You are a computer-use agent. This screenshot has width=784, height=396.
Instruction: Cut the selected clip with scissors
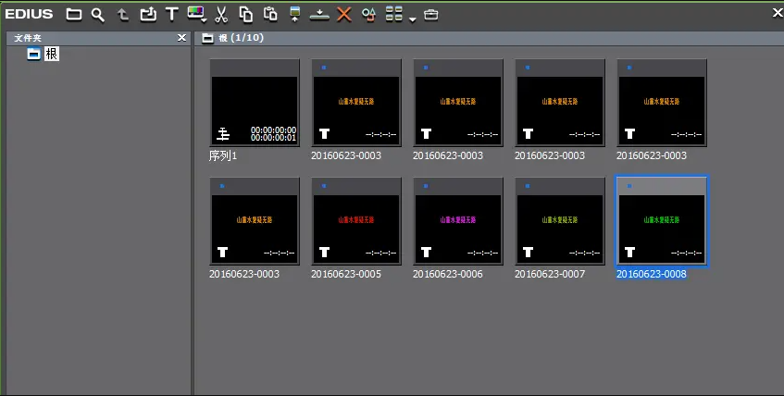click(x=221, y=15)
